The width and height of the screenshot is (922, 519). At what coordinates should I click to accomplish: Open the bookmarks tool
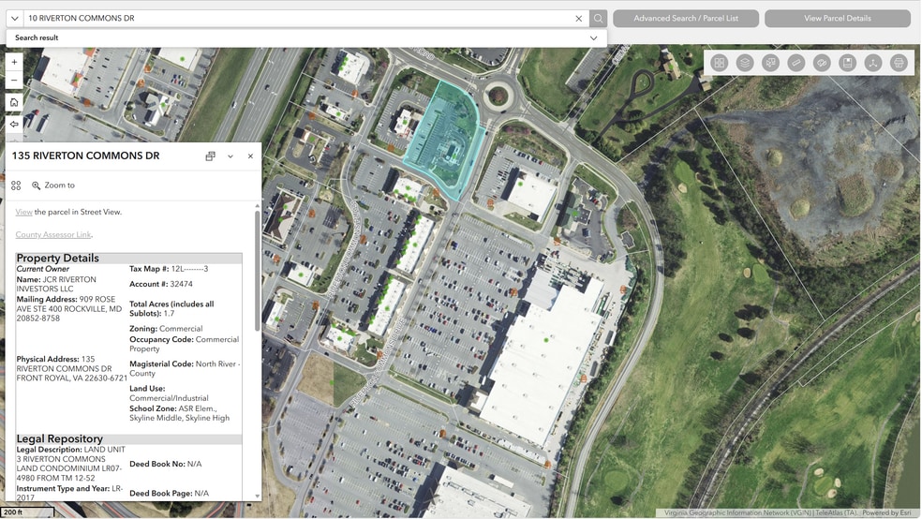[847, 63]
